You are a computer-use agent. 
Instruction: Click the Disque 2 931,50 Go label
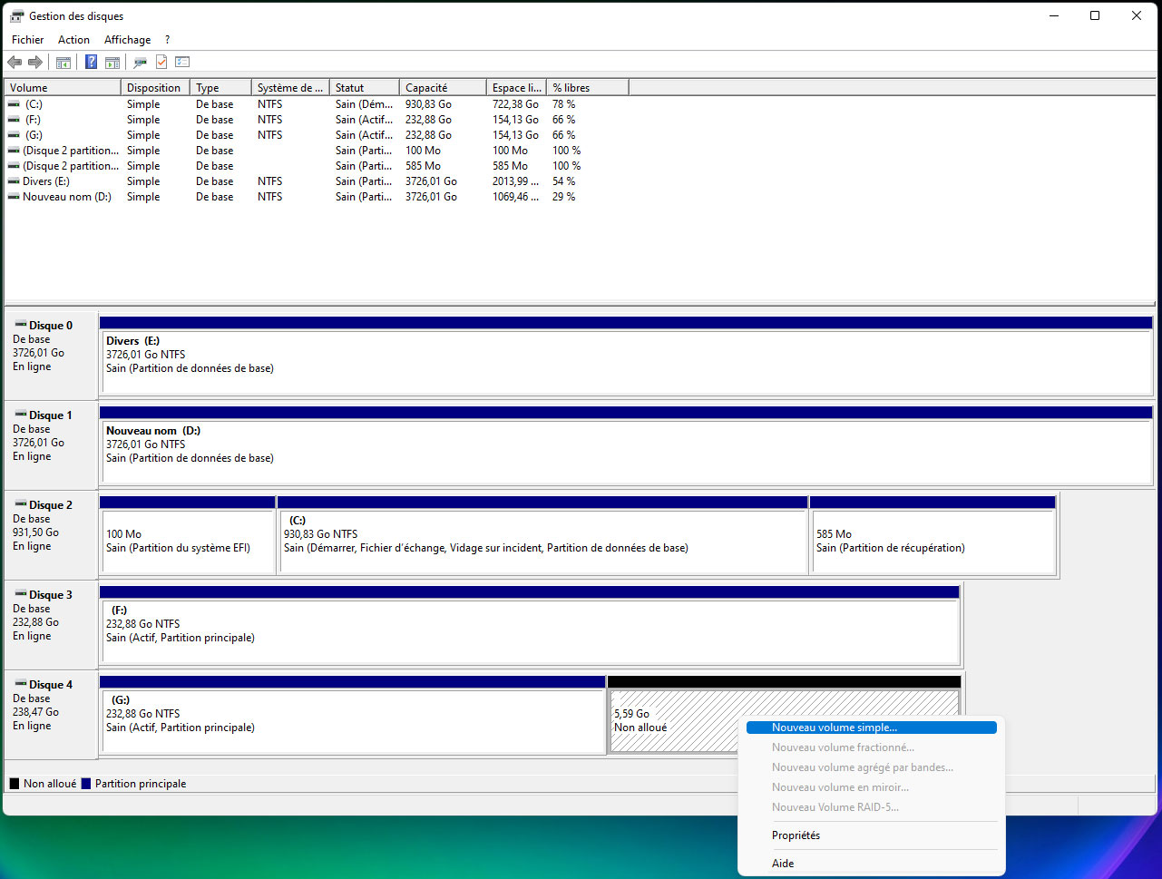[x=35, y=532]
